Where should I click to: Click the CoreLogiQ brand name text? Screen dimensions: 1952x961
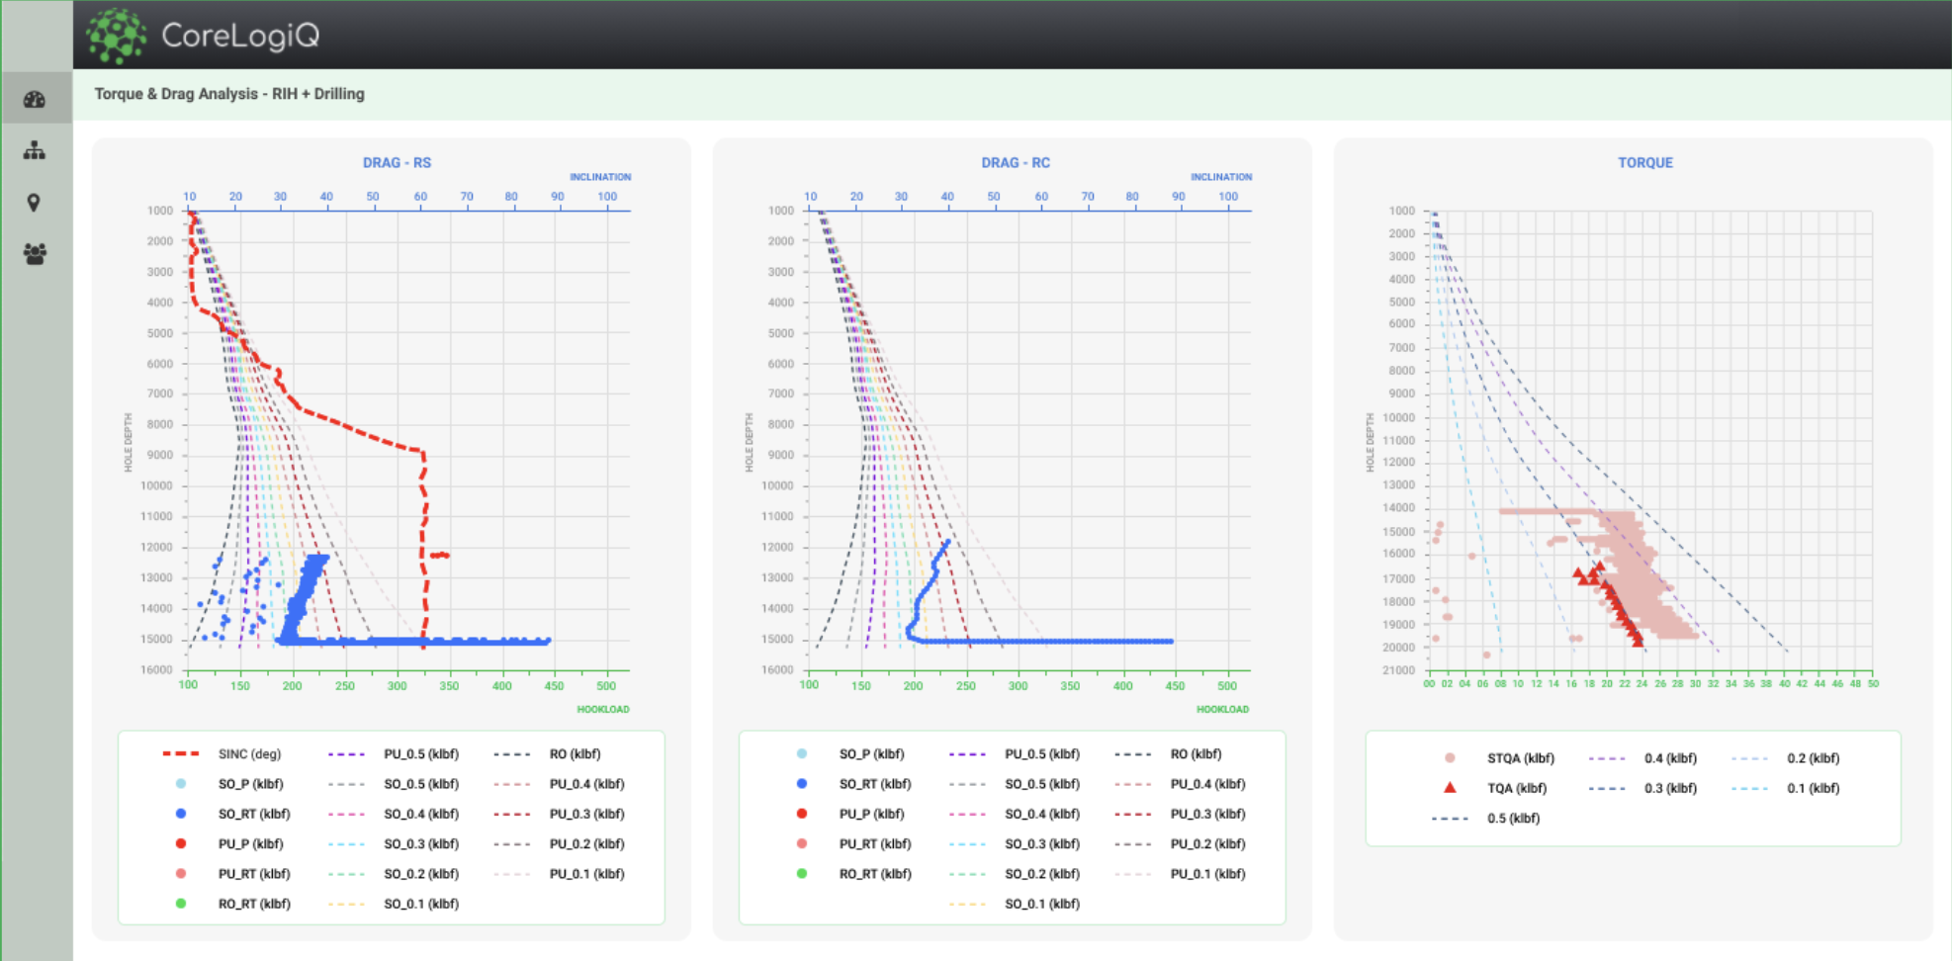coord(240,36)
